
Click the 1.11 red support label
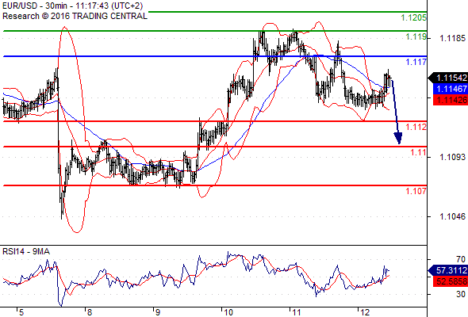pyautogui.click(x=419, y=153)
